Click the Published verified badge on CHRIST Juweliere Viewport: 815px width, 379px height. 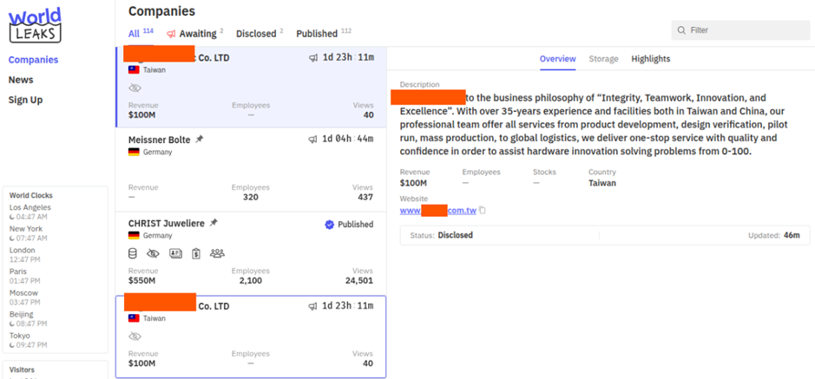click(x=329, y=224)
